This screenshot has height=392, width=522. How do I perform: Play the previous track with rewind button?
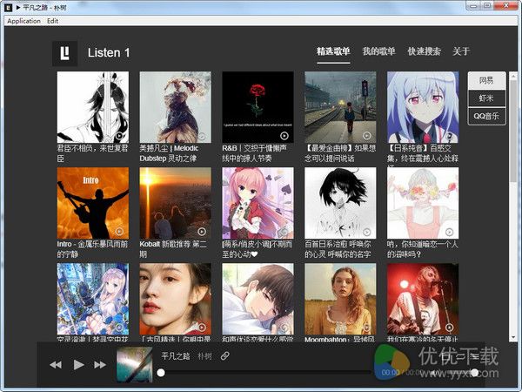[x=56, y=365]
